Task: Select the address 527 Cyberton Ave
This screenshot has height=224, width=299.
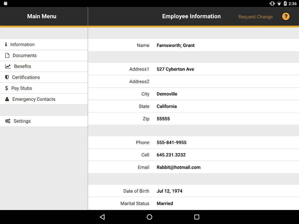Action: [175, 69]
